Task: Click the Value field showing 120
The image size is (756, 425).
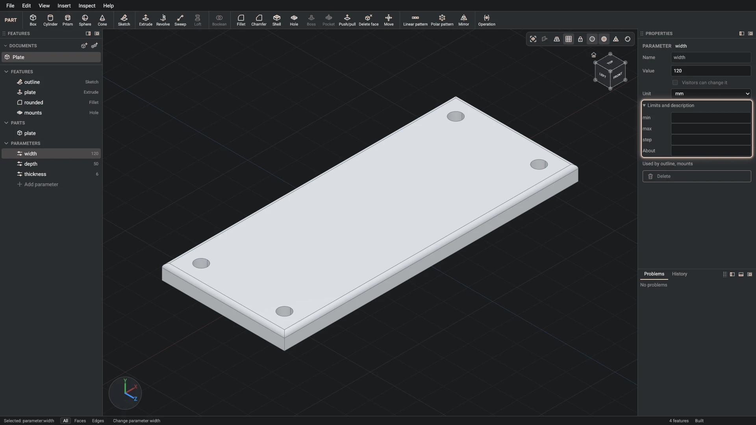Action: (x=711, y=71)
